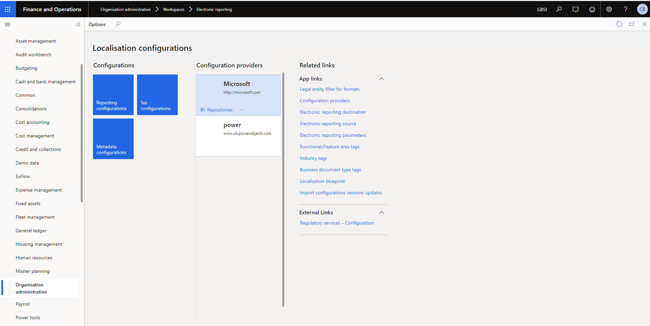
Task: Select Credit and collections module
Action: [x=38, y=149]
